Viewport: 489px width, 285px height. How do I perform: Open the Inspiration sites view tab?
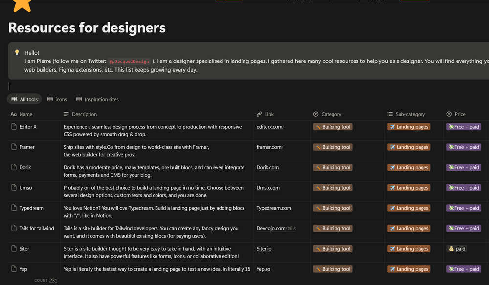98,99
